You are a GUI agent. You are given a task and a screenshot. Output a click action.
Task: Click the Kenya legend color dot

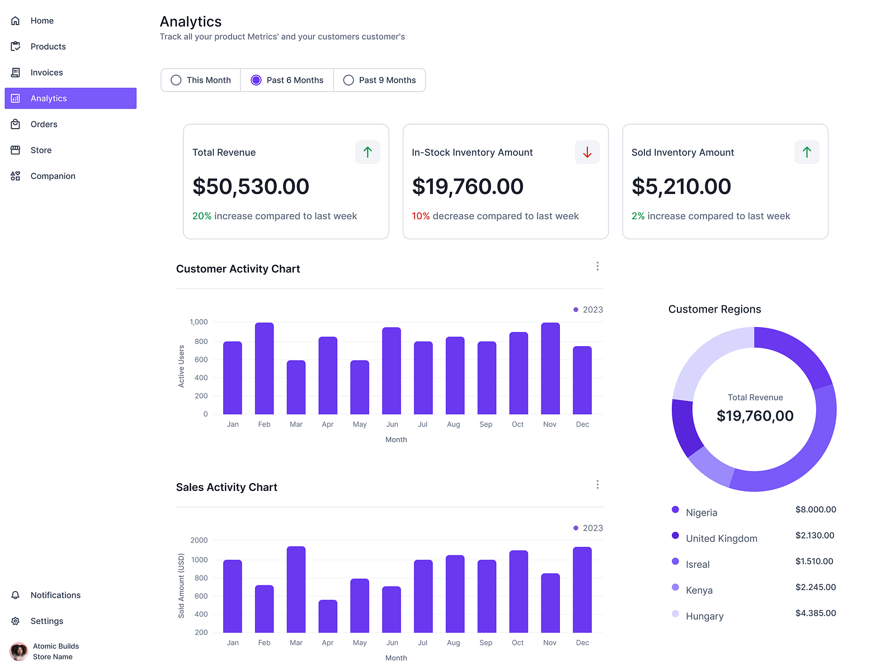675,587
